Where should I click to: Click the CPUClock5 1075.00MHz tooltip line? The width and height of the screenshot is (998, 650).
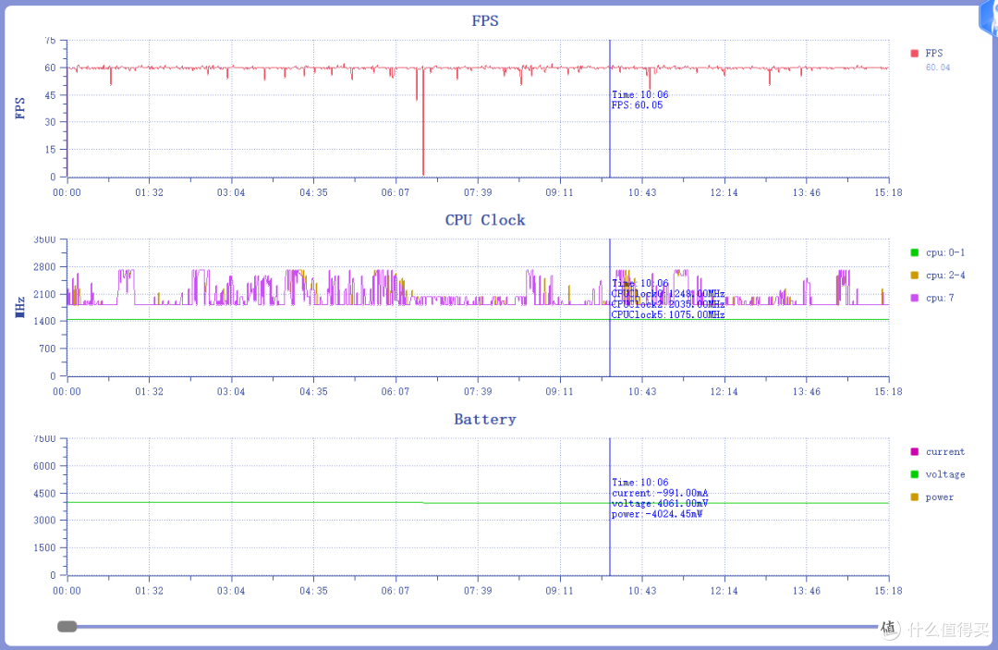(x=668, y=314)
